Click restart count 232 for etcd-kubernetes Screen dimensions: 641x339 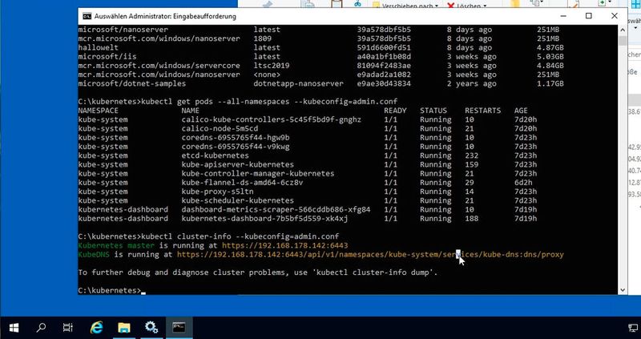471,155
